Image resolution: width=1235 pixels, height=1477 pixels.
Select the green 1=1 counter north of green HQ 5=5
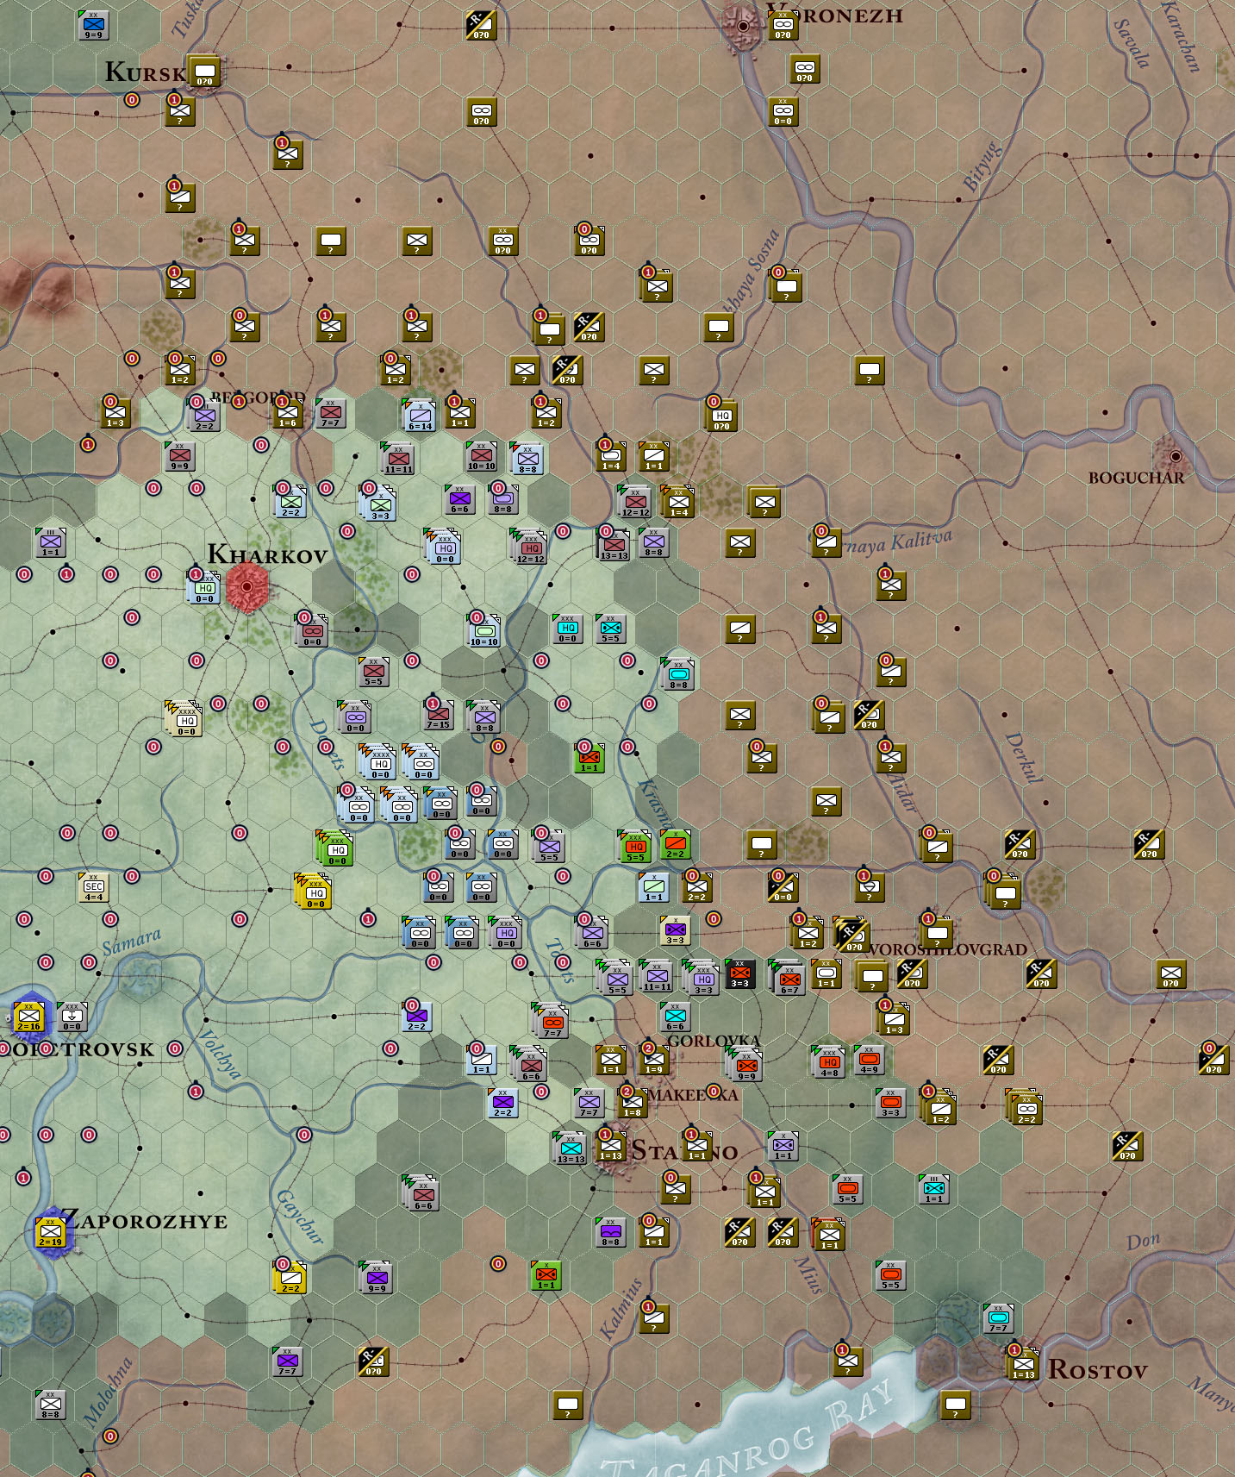tap(589, 759)
